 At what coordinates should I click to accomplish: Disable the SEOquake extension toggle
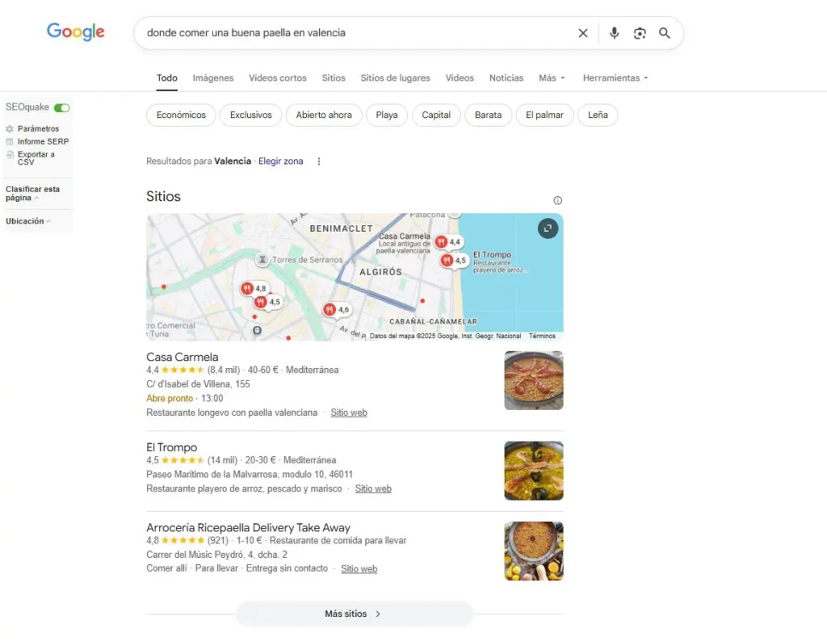(x=62, y=107)
